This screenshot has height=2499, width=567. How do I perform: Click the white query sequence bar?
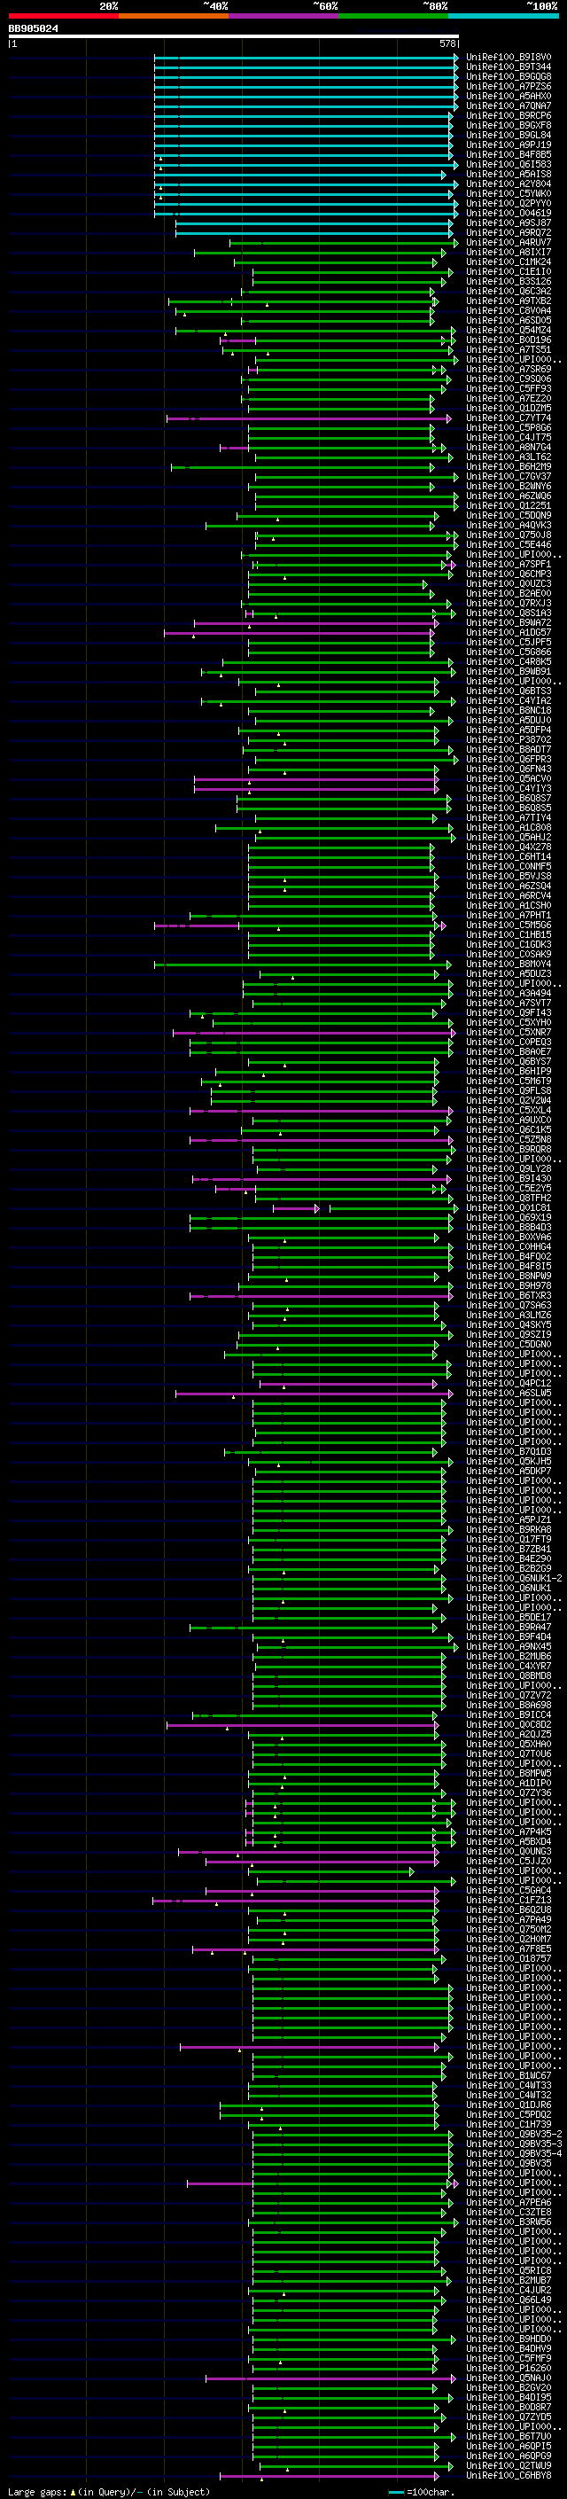coord(234,37)
